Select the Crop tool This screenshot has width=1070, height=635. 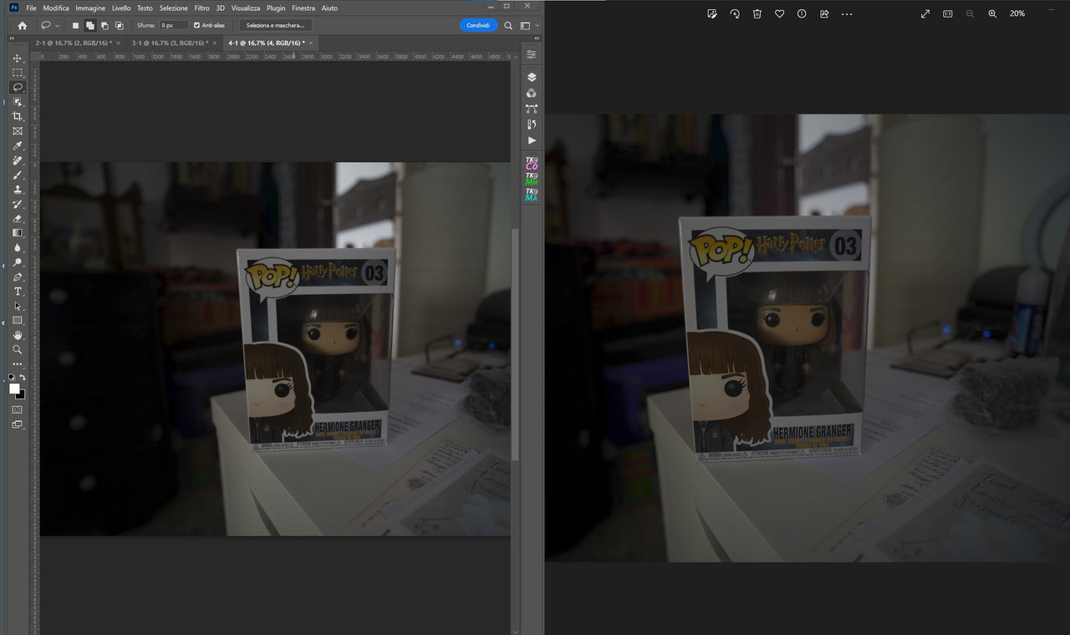(18, 116)
